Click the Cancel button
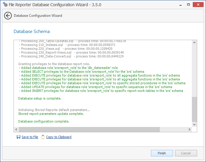 tap(186, 153)
